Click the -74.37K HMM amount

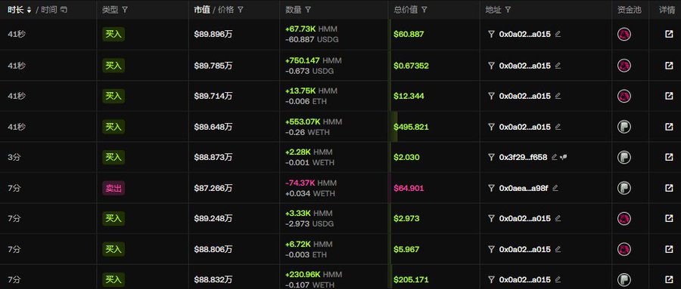pos(311,183)
